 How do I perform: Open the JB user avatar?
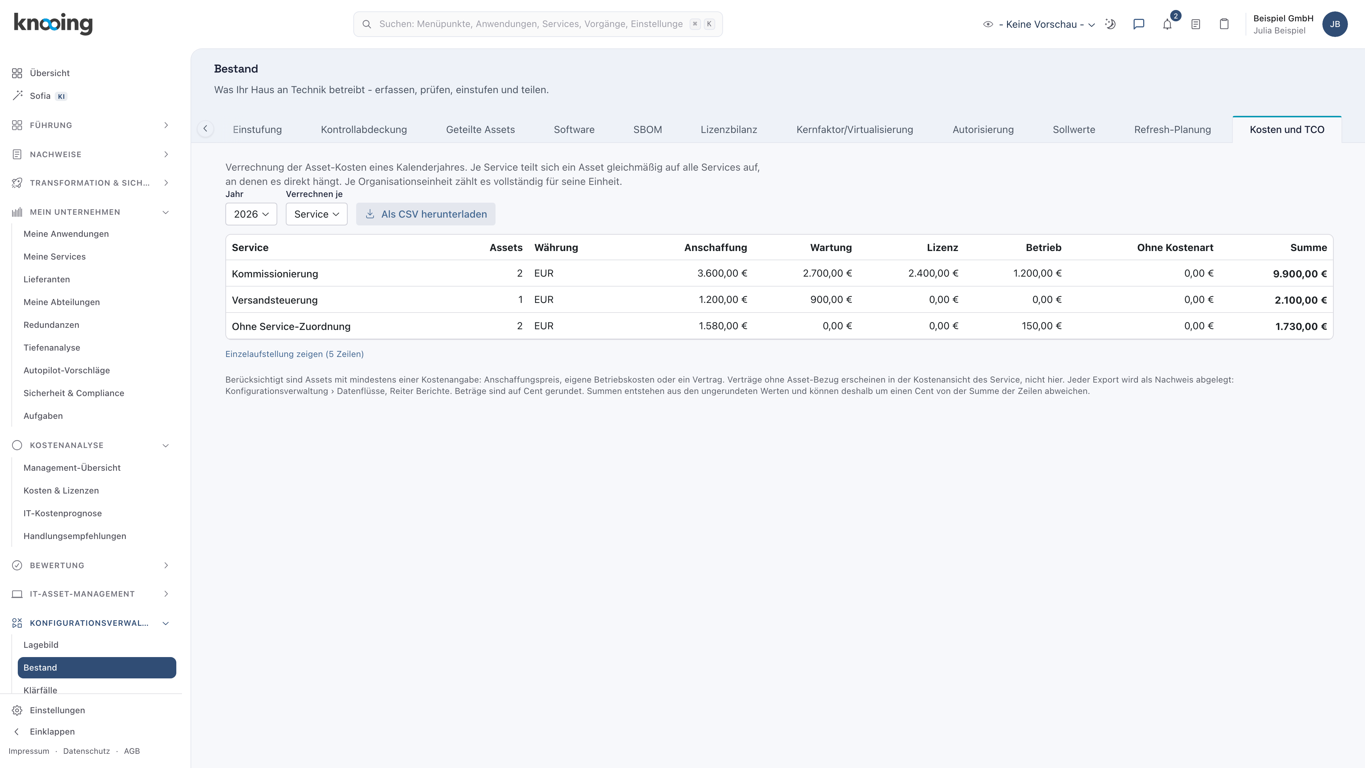[x=1335, y=24]
